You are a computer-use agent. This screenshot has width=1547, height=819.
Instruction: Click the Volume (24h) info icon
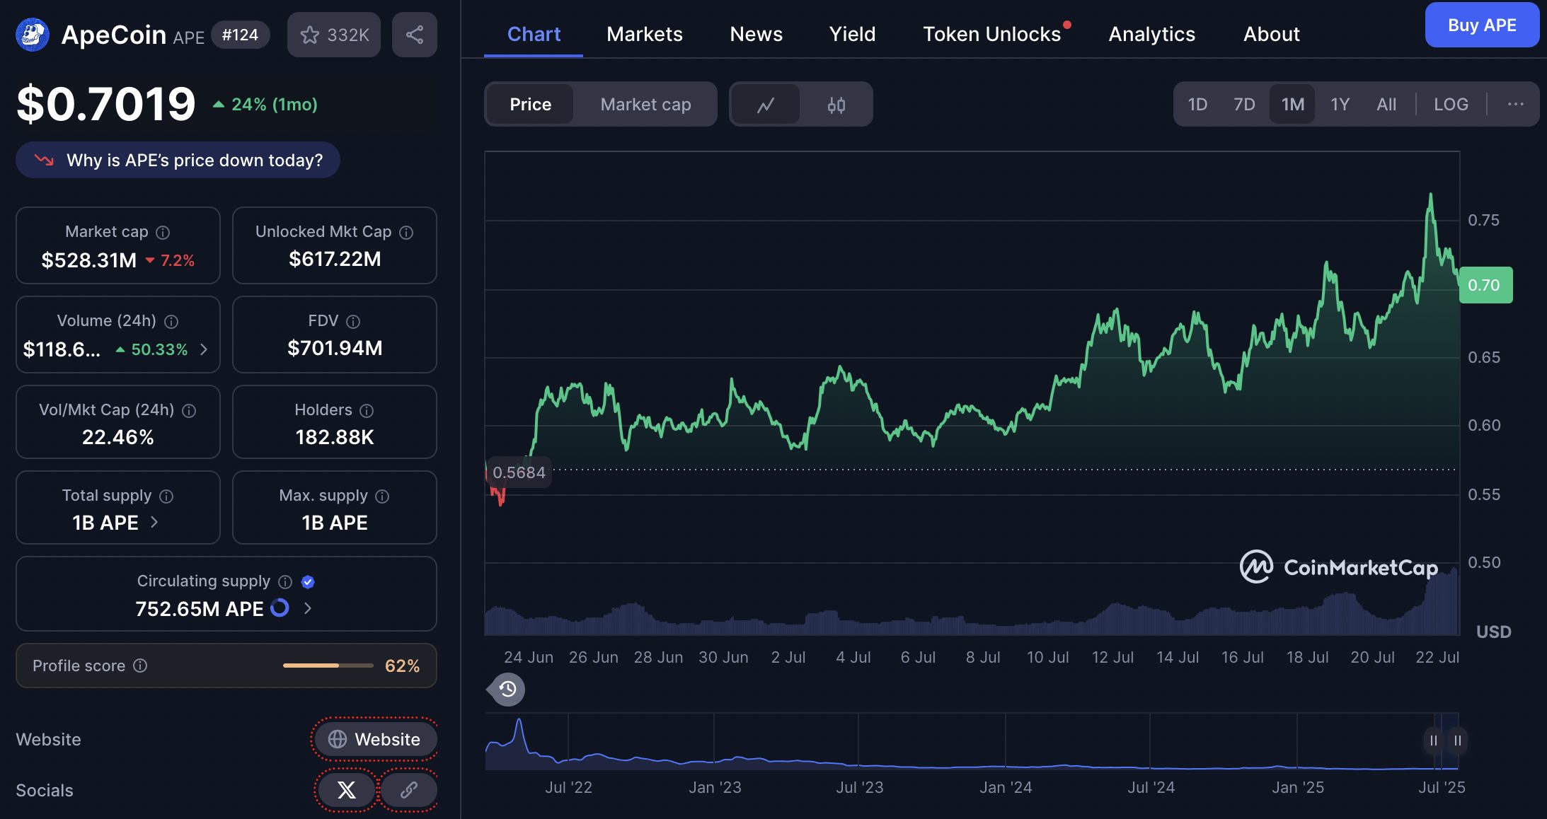click(x=171, y=321)
